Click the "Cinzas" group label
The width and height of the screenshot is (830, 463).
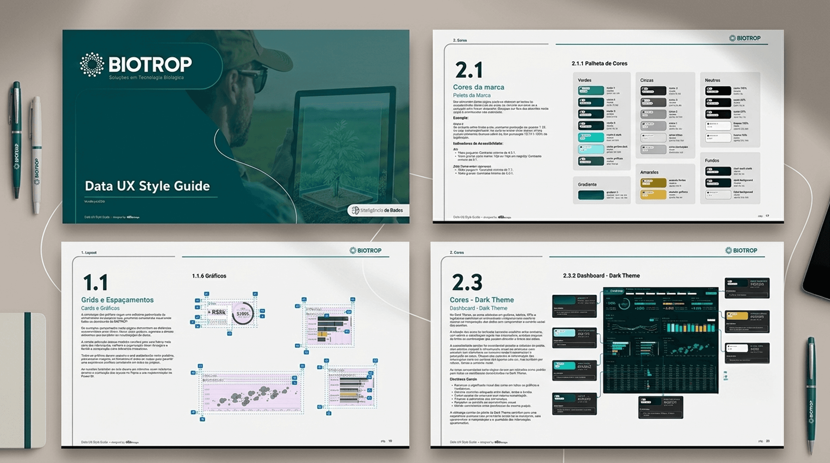(x=647, y=80)
